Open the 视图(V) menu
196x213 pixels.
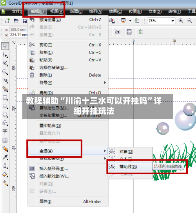(57, 11)
